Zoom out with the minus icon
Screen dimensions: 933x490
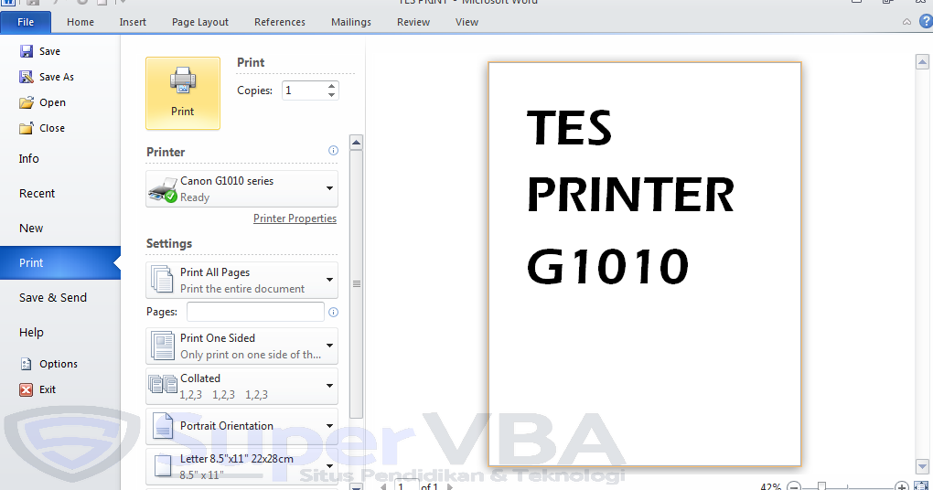point(794,486)
